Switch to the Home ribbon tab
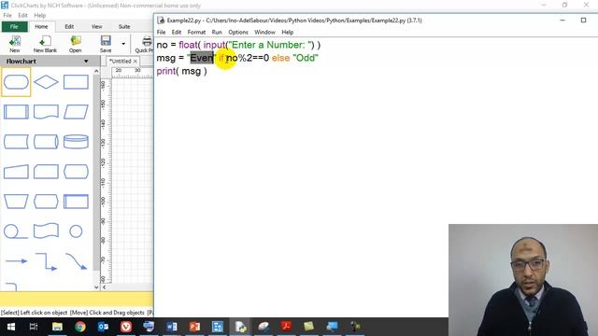Viewport: 598px width, 336px height. (x=41, y=27)
